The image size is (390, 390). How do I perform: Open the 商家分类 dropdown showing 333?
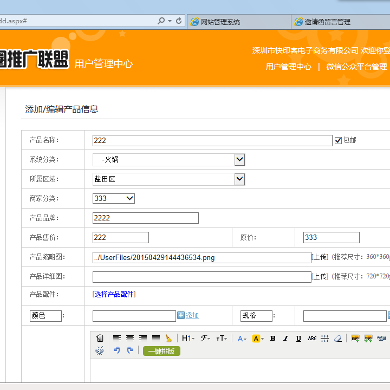tap(129, 198)
